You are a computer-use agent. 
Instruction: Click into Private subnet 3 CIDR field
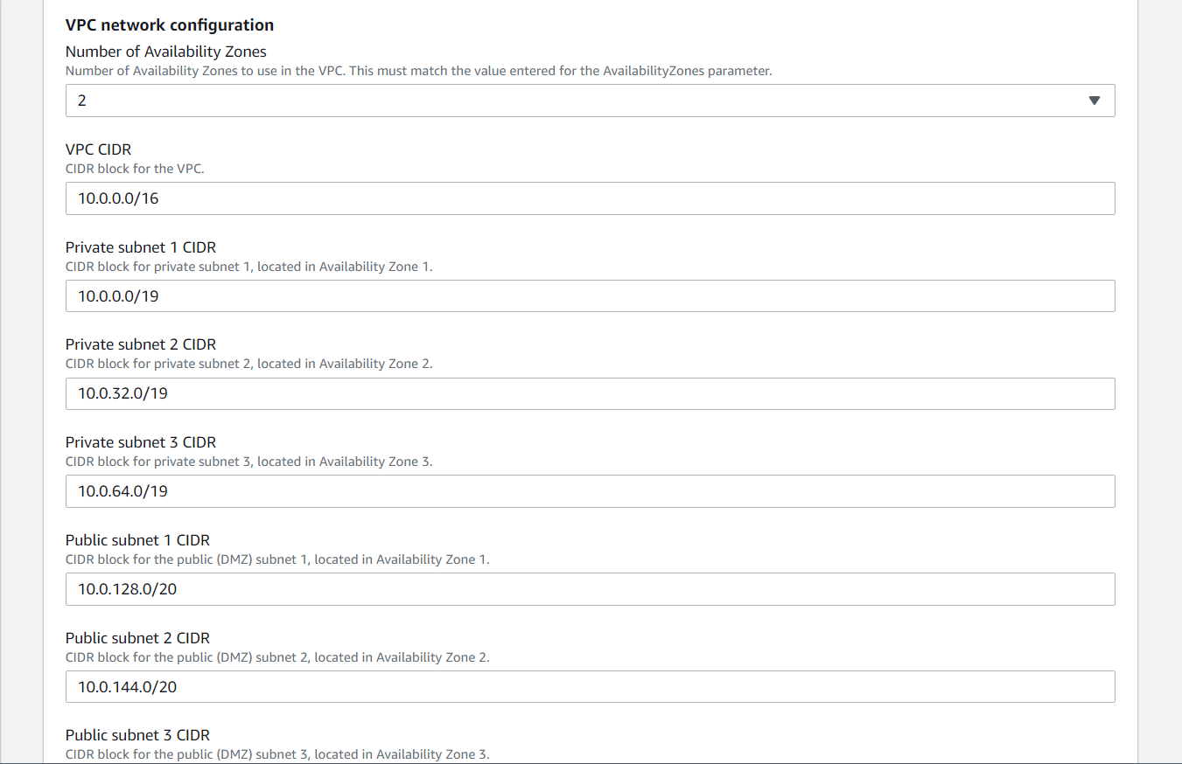[590, 491]
